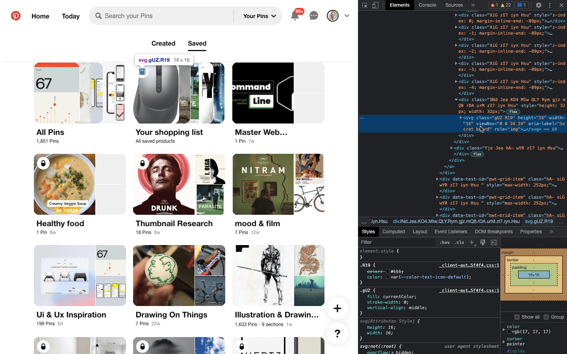Collapse the INd Jea KO4 div node
Screen dimensions: 567x354
click(x=456, y=100)
